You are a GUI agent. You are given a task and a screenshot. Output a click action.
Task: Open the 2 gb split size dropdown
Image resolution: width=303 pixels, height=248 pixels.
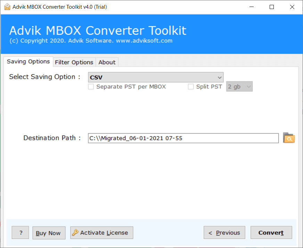tap(239, 87)
